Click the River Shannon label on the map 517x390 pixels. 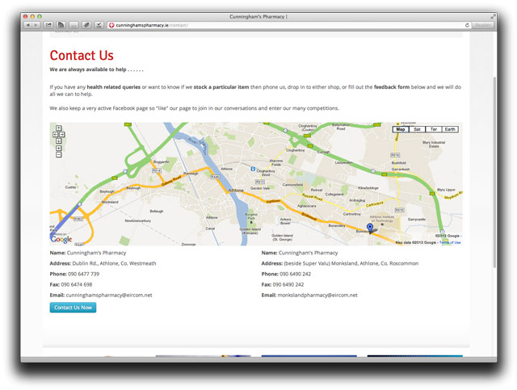[x=197, y=146]
